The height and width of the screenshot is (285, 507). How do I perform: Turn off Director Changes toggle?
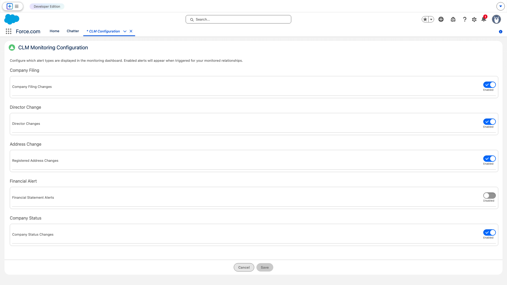489,122
